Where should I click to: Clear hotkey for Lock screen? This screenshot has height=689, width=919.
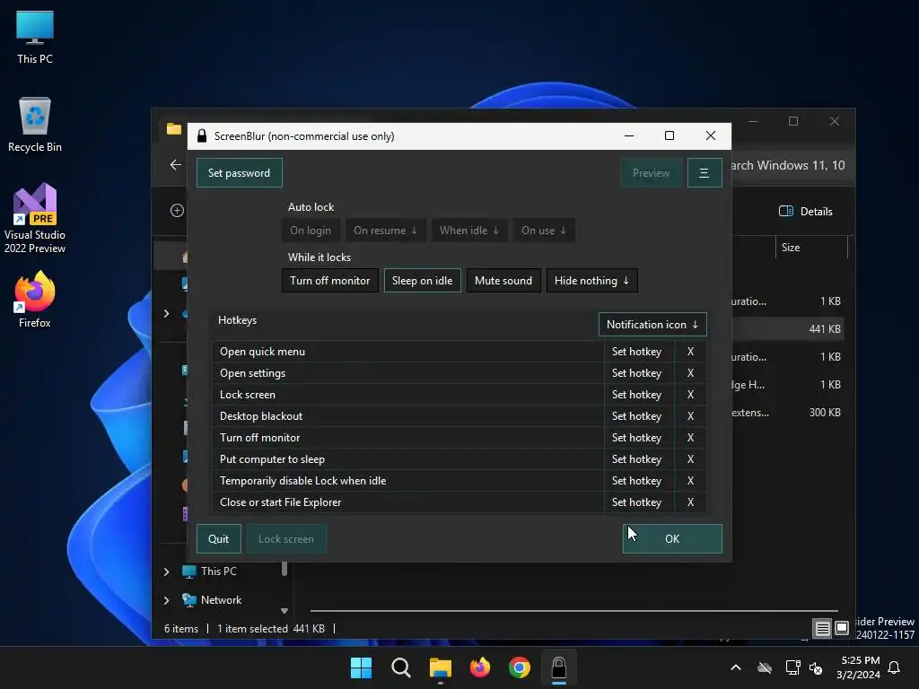tap(690, 395)
